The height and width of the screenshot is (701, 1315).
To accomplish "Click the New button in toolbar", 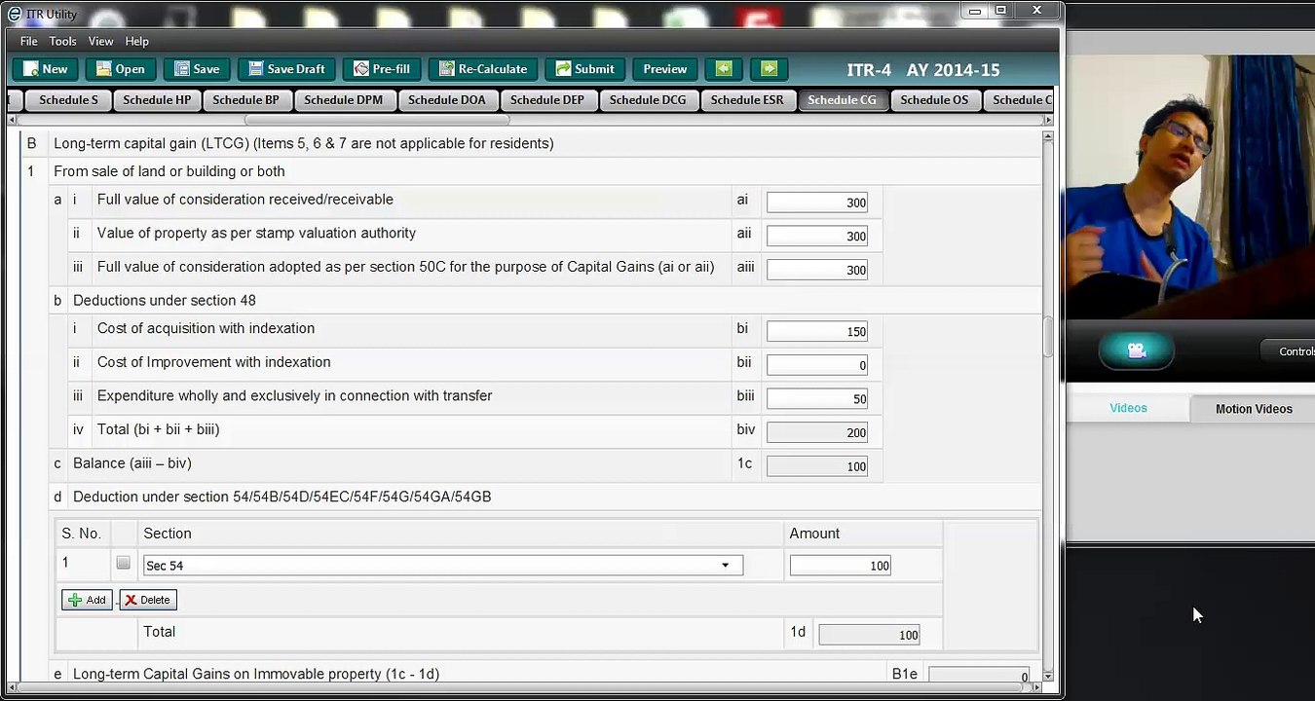I will (45, 69).
